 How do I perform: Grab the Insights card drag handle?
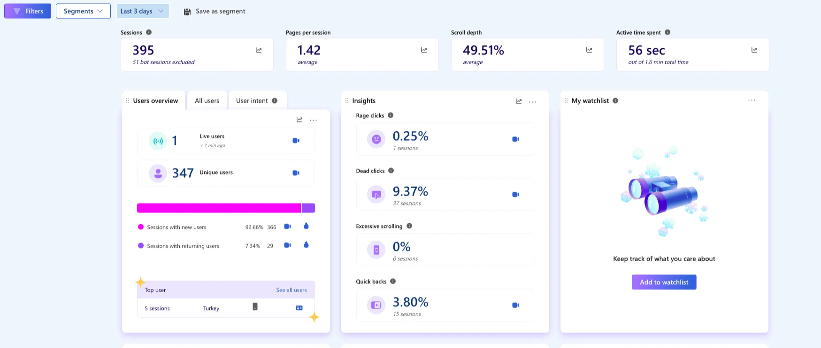tap(347, 101)
